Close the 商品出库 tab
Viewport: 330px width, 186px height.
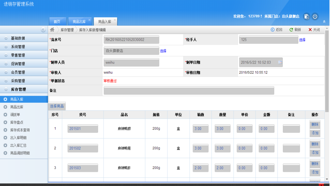coord(89,20)
